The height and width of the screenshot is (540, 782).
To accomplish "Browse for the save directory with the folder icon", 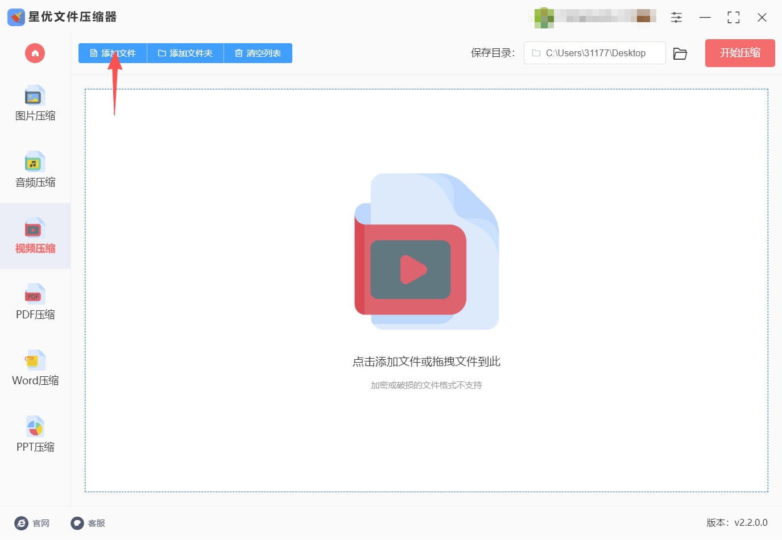I will click(680, 53).
